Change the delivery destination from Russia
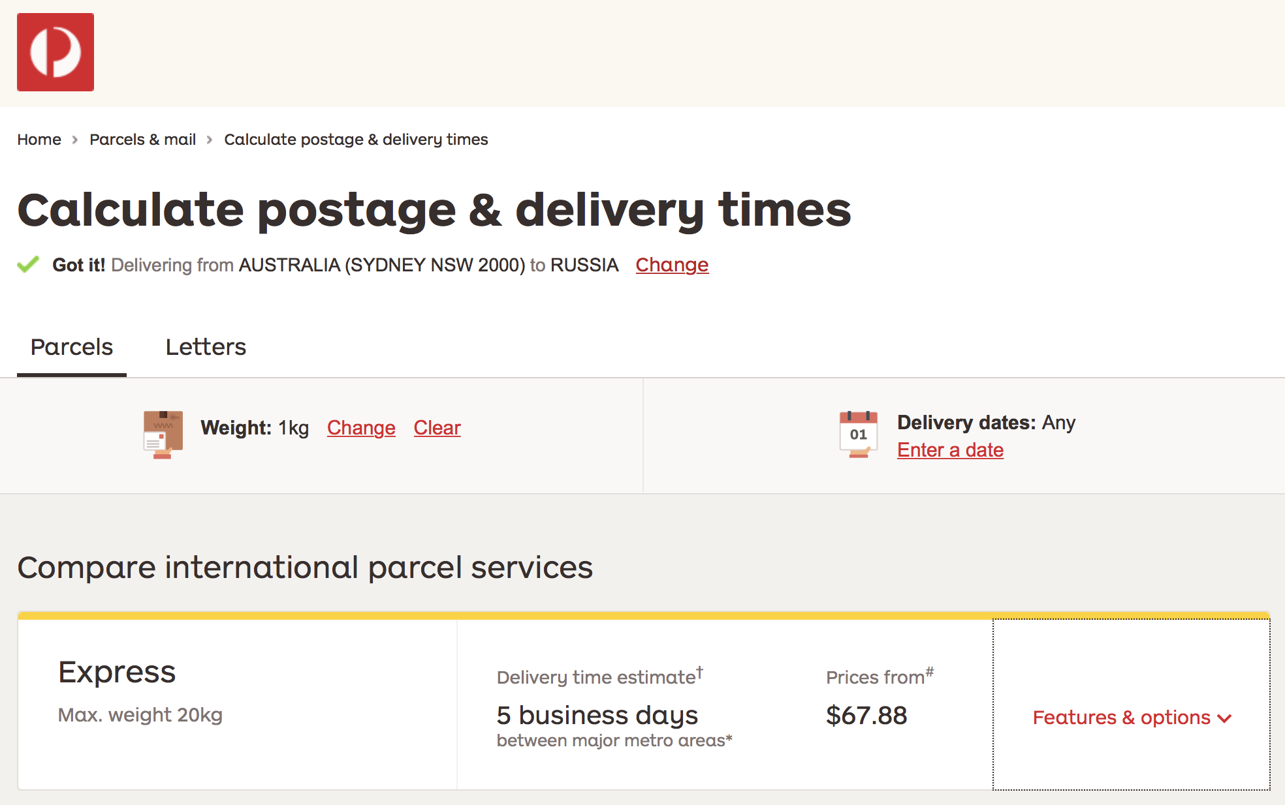Image resolution: width=1285 pixels, height=805 pixels. 672,265
